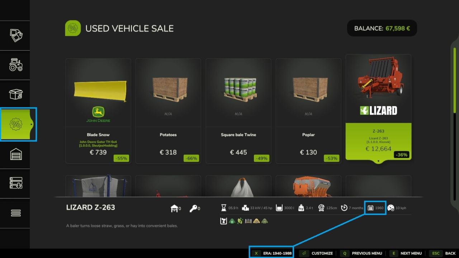459x258 pixels.
Task: Open the open-box objects tab in sidebar
Action: point(16,95)
